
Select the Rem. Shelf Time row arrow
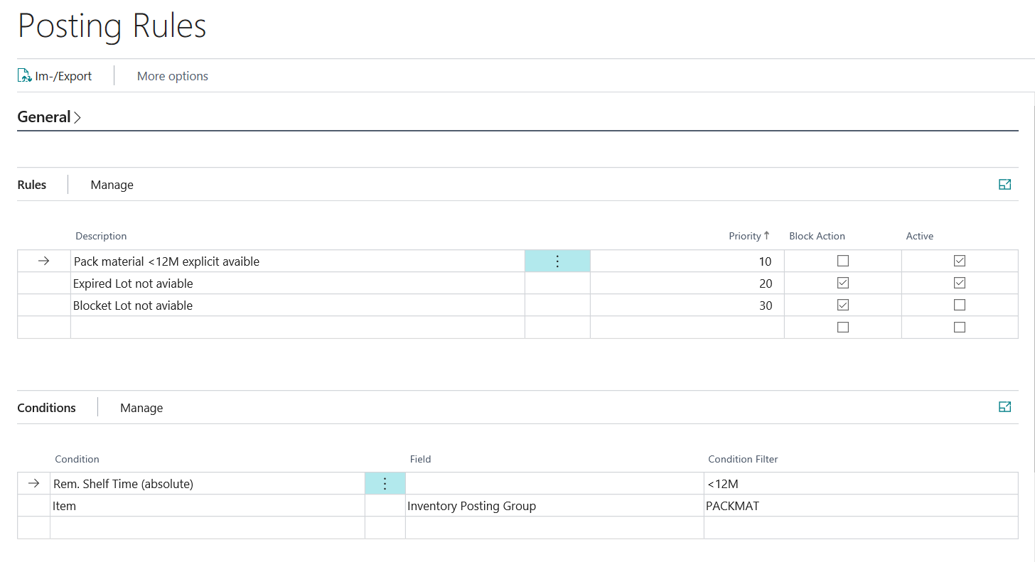tap(33, 484)
